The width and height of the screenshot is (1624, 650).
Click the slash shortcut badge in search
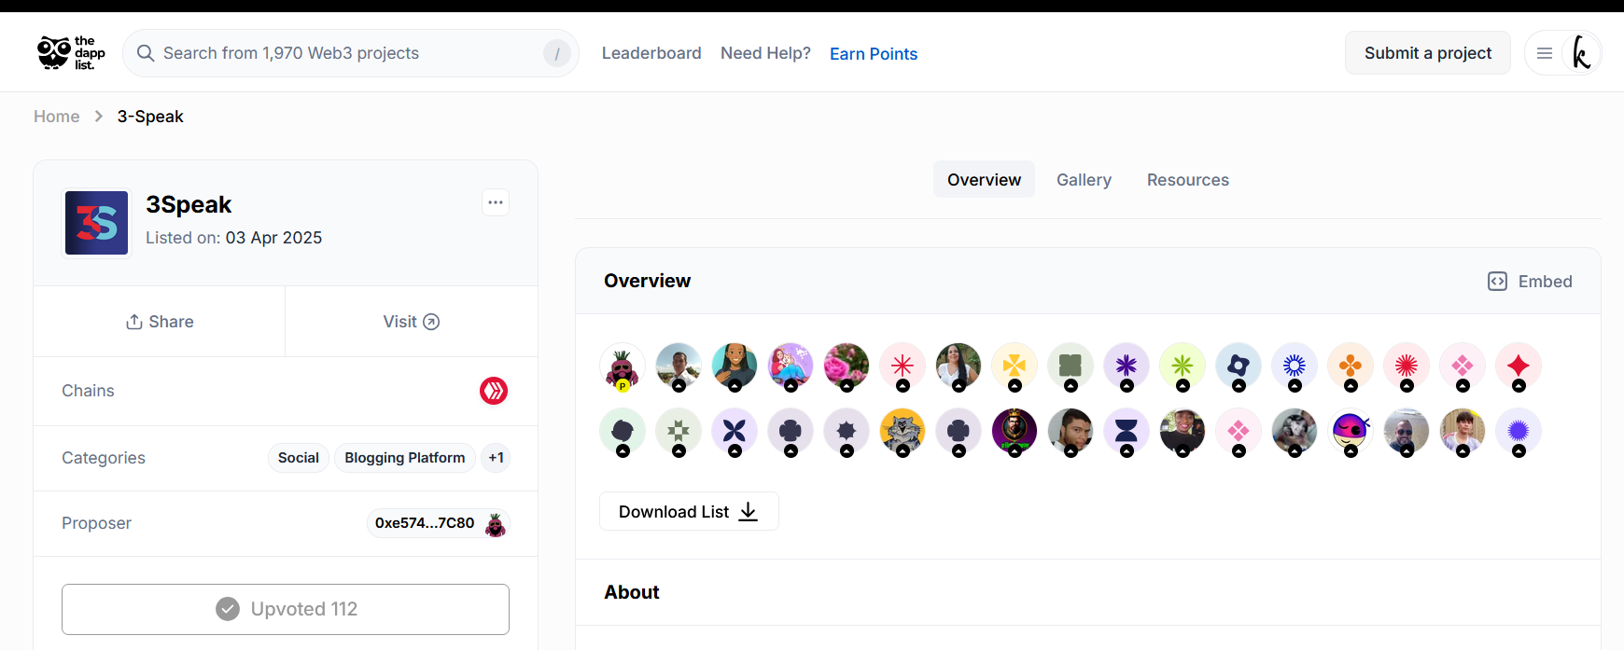(x=557, y=53)
